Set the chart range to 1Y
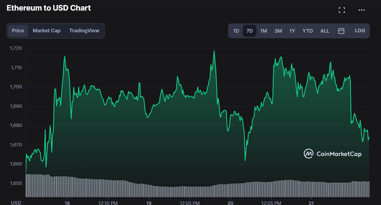The width and height of the screenshot is (381, 205). 292,31
